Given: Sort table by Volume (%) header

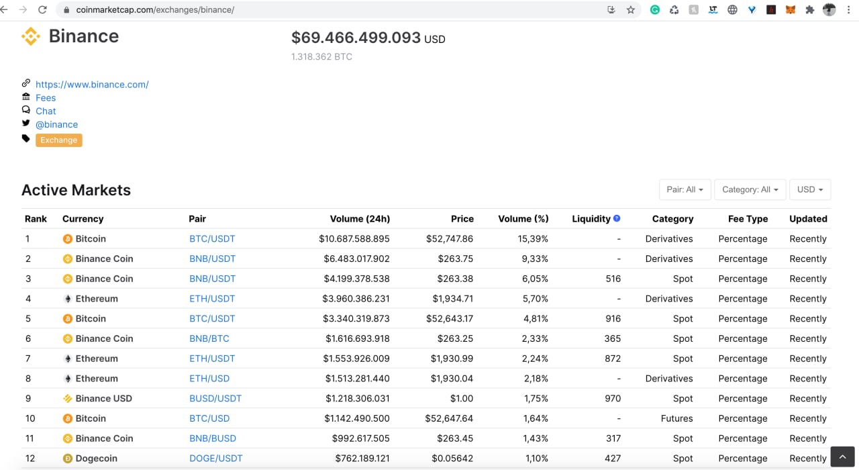Looking at the screenshot, I should pos(523,219).
